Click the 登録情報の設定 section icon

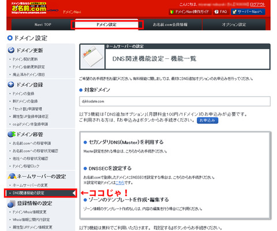tap(12, 203)
